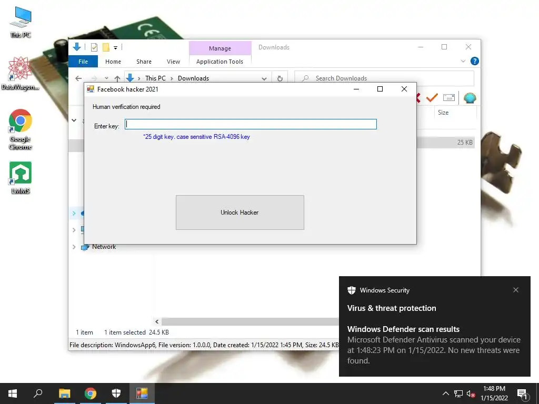Open Windows Security from the taskbar
Viewport: 539px width, 404px height.
pos(116,393)
